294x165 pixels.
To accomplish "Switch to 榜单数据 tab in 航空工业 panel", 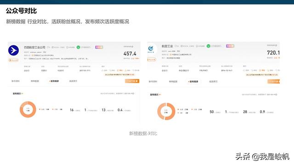I will click(x=173, y=82).
